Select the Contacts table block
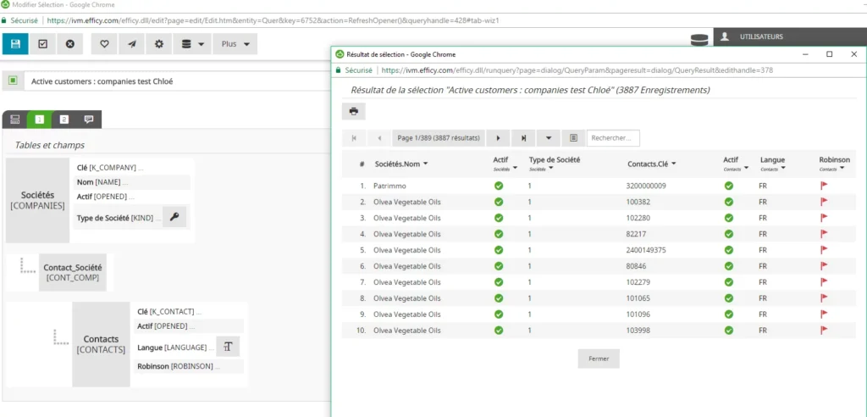The width and height of the screenshot is (867, 417). (101, 345)
